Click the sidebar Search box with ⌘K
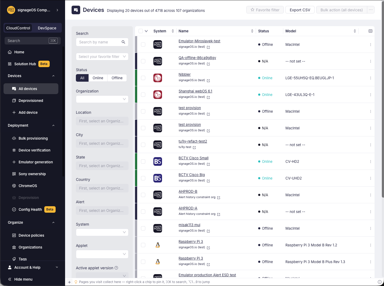Screen dimensions: 384x286 coord(33,41)
